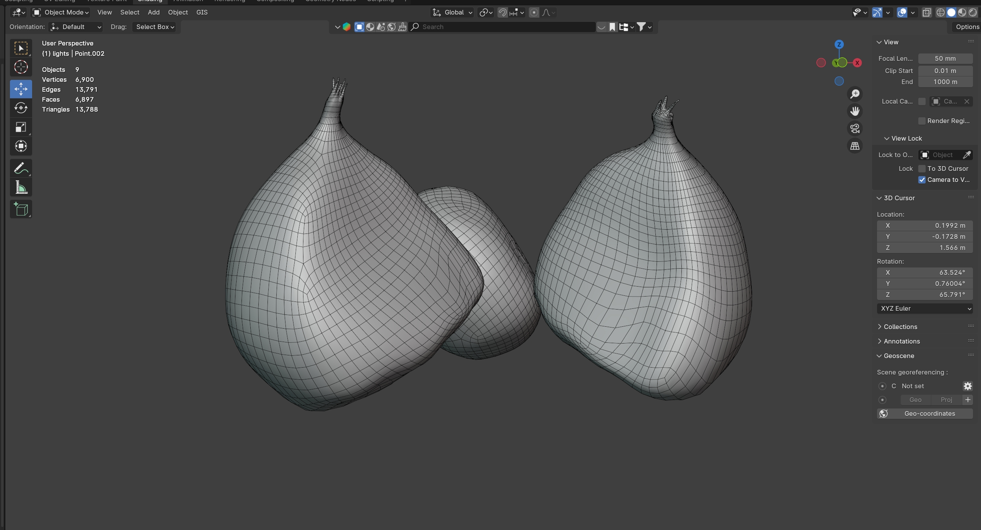The width and height of the screenshot is (981, 530).
Task: Enable the Render Region checkbox
Action: (x=922, y=121)
